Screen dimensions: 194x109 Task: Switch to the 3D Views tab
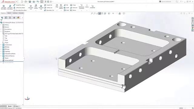16,106
